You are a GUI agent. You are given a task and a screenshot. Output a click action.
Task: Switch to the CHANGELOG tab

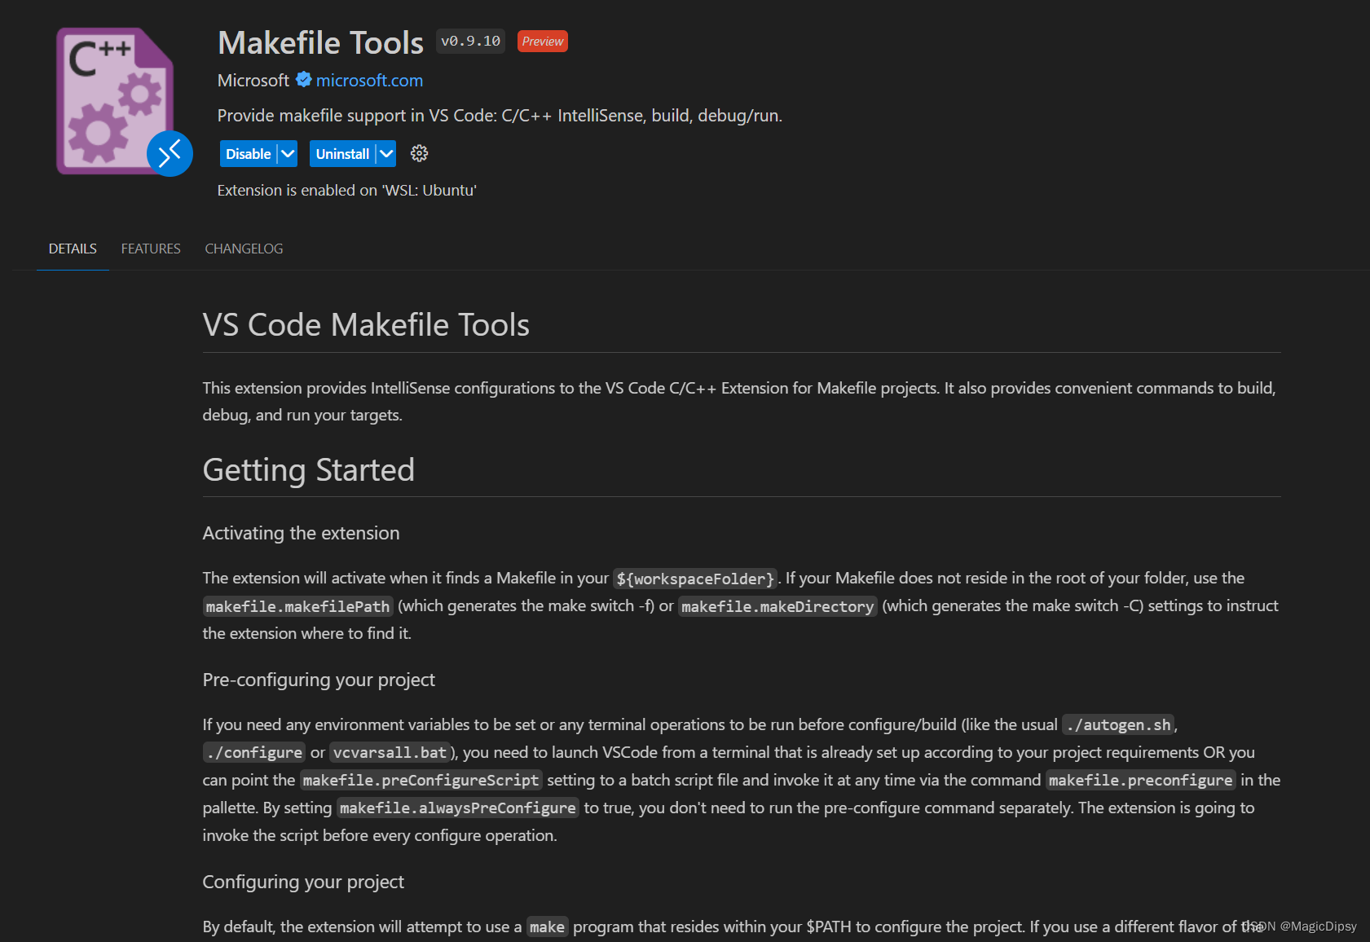pyautogui.click(x=244, y=249)
